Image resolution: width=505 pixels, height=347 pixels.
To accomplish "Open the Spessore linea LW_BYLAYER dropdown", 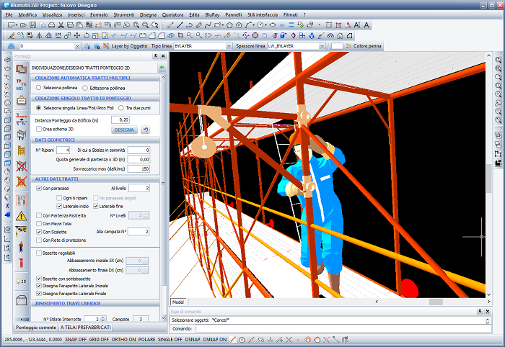I will click(322, 45).
